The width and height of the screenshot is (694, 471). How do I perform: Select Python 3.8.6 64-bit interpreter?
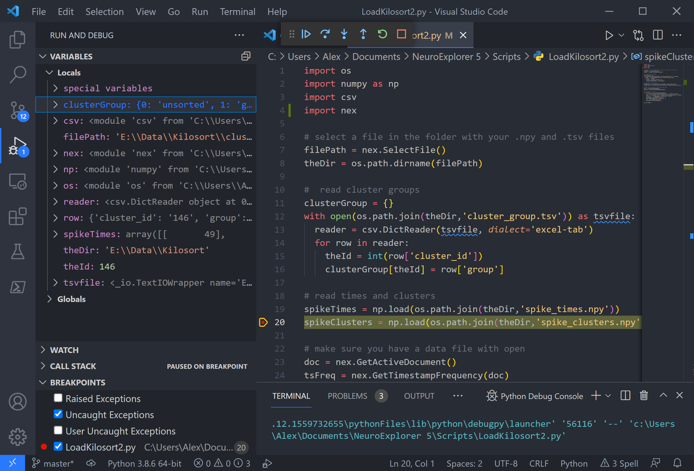145,463
